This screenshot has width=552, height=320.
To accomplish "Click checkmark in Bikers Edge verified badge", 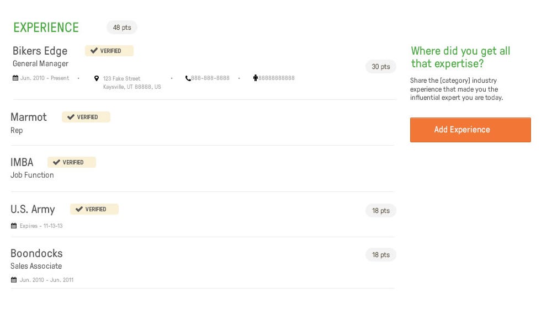I will coord(94,51).
